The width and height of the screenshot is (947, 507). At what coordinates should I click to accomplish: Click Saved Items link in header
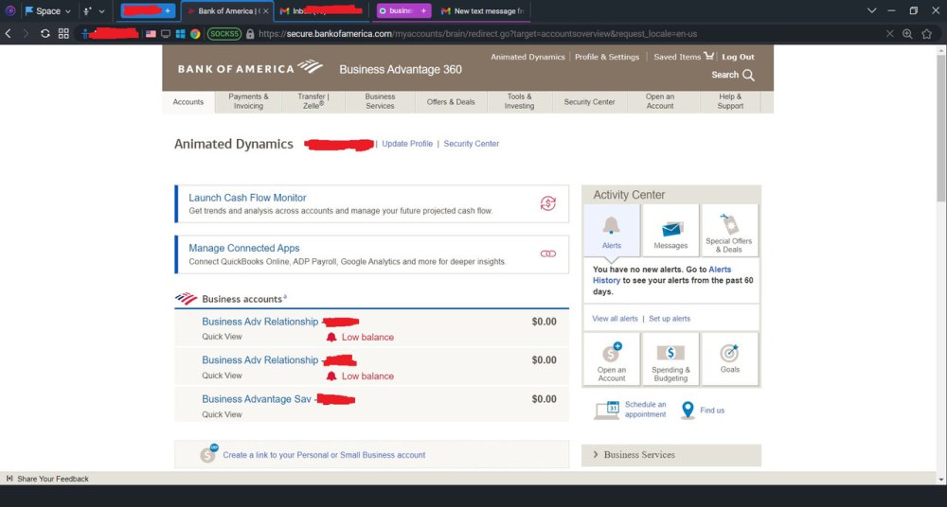coord(677,57)
